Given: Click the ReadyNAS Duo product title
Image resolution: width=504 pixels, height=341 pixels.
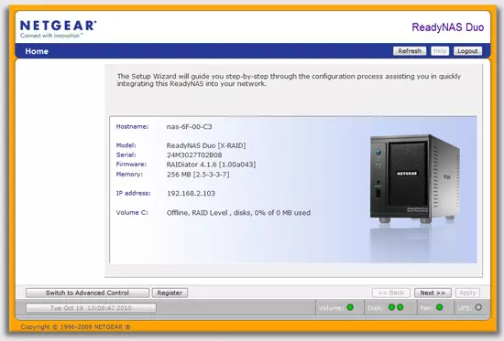Looking at the screenshot, I should click(448, 27).
